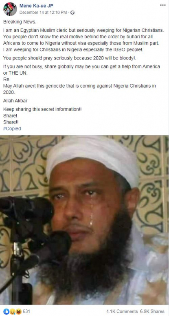Click the public globe privacy icon
Image resolution: width=169 pixels, height=316 pixels.
[72, 13]
